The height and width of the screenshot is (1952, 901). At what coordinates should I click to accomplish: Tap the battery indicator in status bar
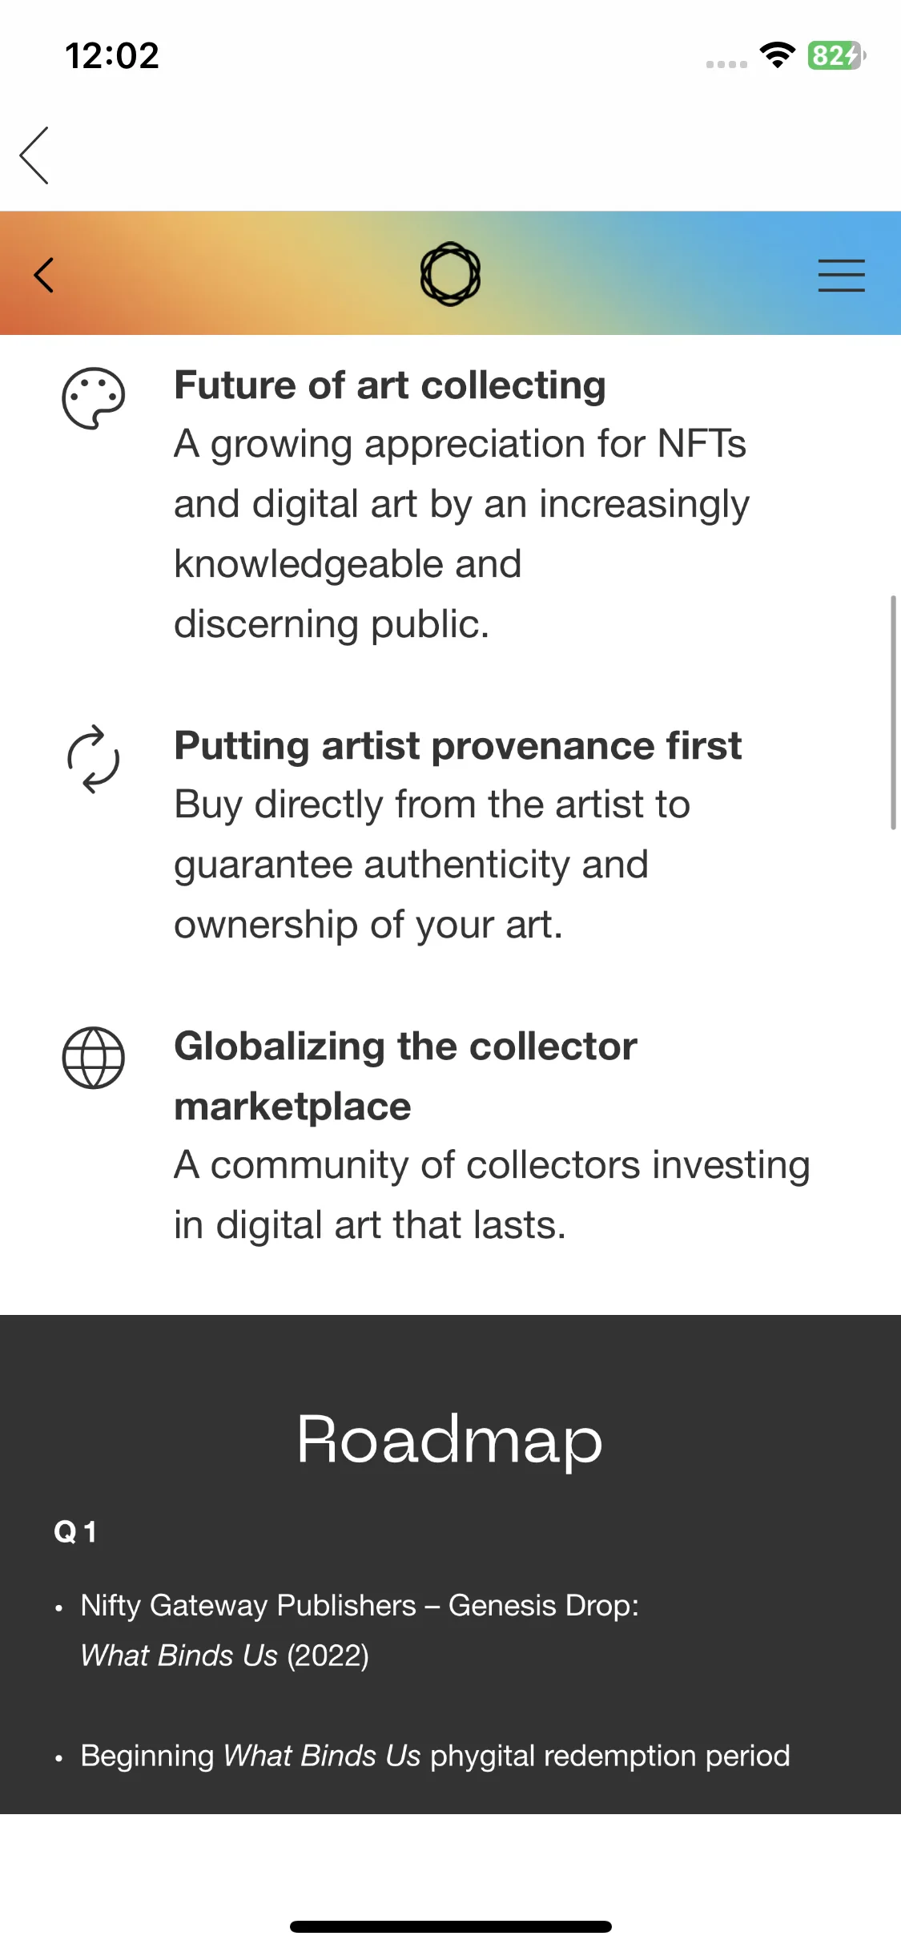(836, 55)
